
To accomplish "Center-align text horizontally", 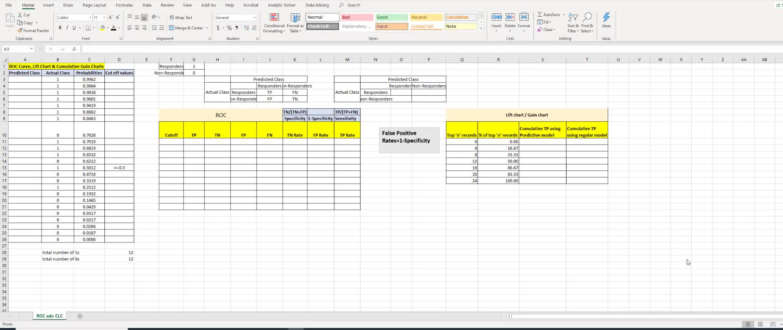I will (x=137, y=28).
